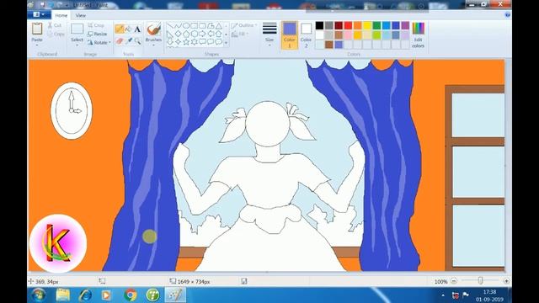539x303 pixels.
Task: Open Google Chrome from the taskbar
Action: (x=130, y=295)
